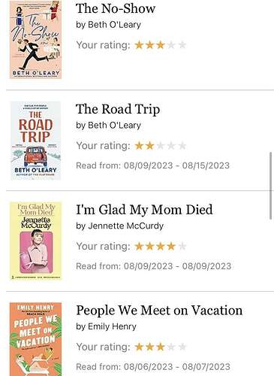Give The Road Trip one star
Image resolution: width=274 pixels, height=376 pixels.
[139, 146]
